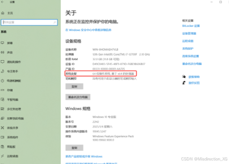
Task: Open 投影到此电脑 projecting settings icon
Action: point(3,118)
